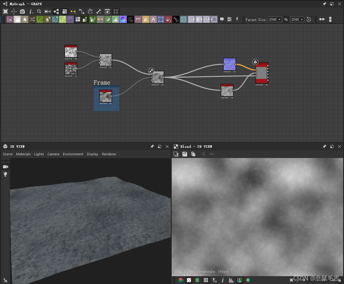Image resolution: width=344 pixels, height=284 pixels.
Task: Toggle 3D view camera icon
Action: pos(5,167)
